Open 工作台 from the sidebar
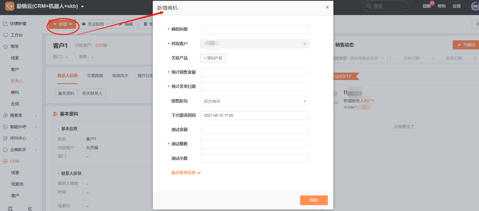Screen dimensions: 479x211 (17, 35)
